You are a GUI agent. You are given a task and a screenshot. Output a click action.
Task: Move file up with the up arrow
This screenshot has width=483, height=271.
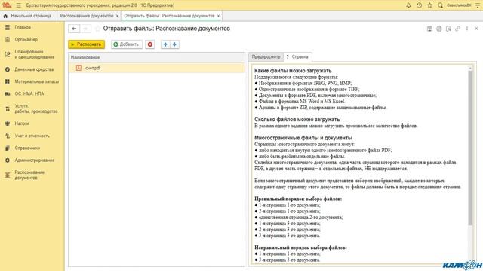click(x=165, y=44)
